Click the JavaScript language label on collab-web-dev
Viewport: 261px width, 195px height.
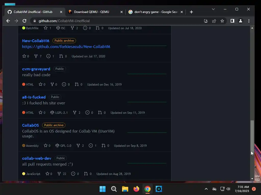[x=31, y=174]
